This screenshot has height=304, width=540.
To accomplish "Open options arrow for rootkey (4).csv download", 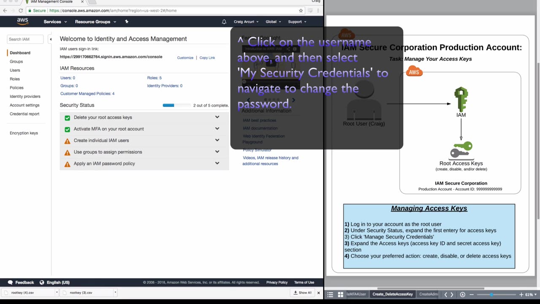I will coord(57,293).
